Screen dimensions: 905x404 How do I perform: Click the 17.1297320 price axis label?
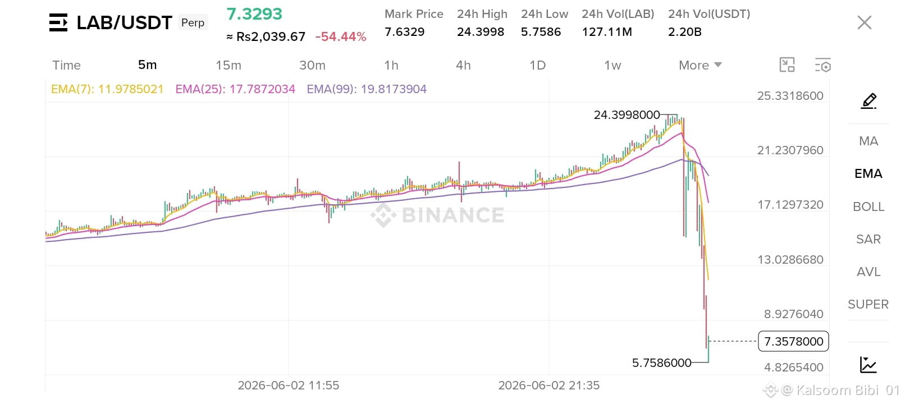[790, 205]
